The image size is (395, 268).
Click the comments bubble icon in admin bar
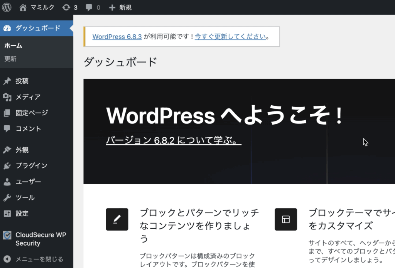(89, 7)
